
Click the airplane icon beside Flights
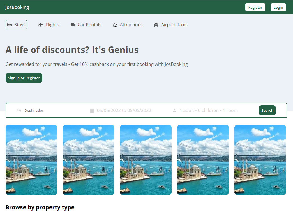click(x=41, y=25)
